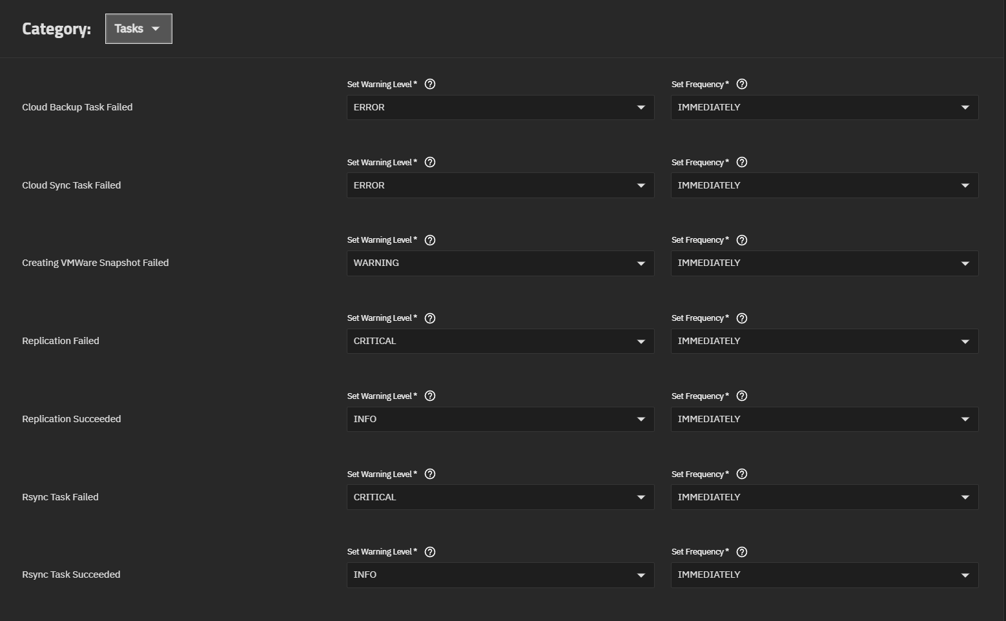
Task: Open Cloud Backup Task Failed warning level dropdown
Action: click(500, 108)
